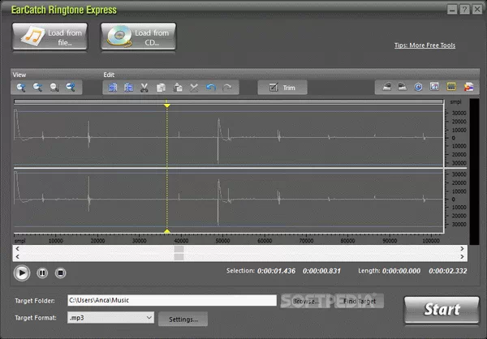The height and width of the screenshot is (339, 487).
Task: Click the lower channel waveform near sample 20000
Action: pyautogui.click(x=88, y=194)
